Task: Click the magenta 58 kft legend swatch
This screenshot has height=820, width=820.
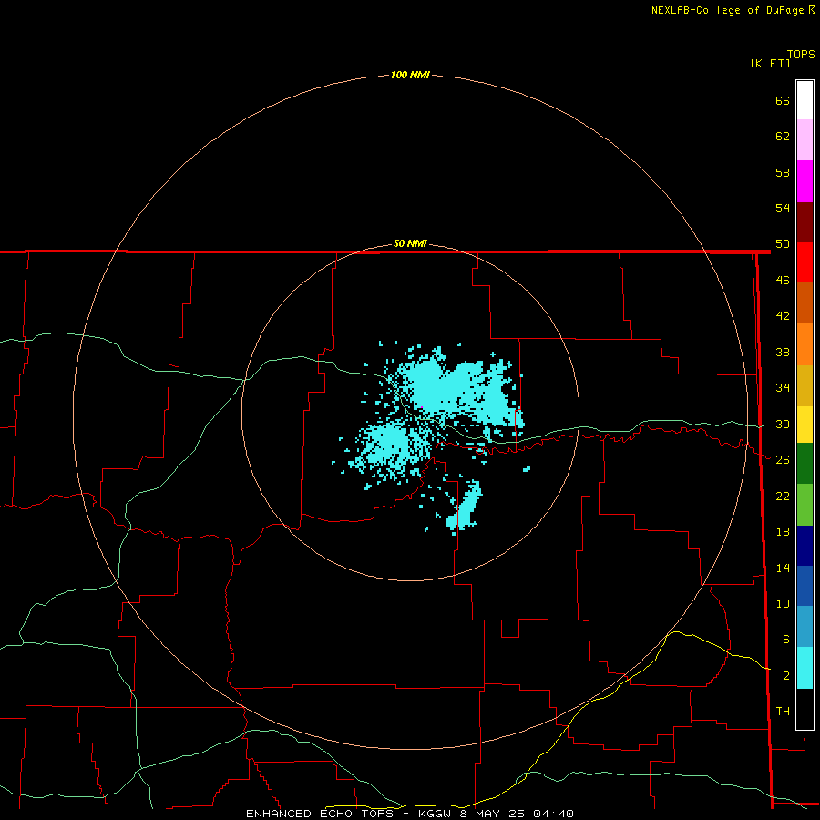Action: [x=805, y=181]
